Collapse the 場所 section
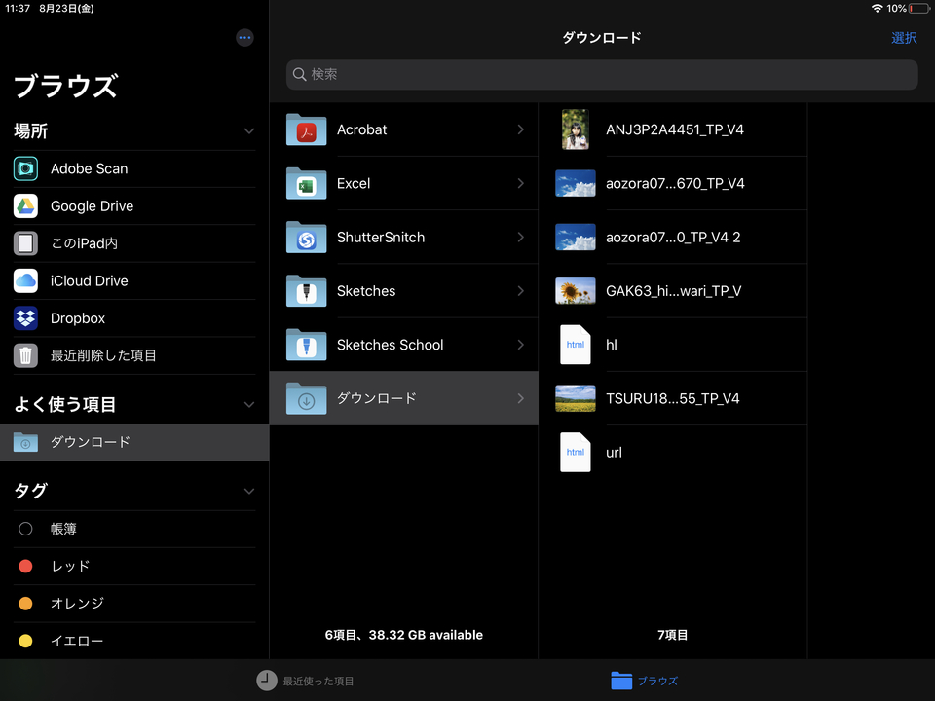This screenshot has width=935, height=701. coord(249,131)
